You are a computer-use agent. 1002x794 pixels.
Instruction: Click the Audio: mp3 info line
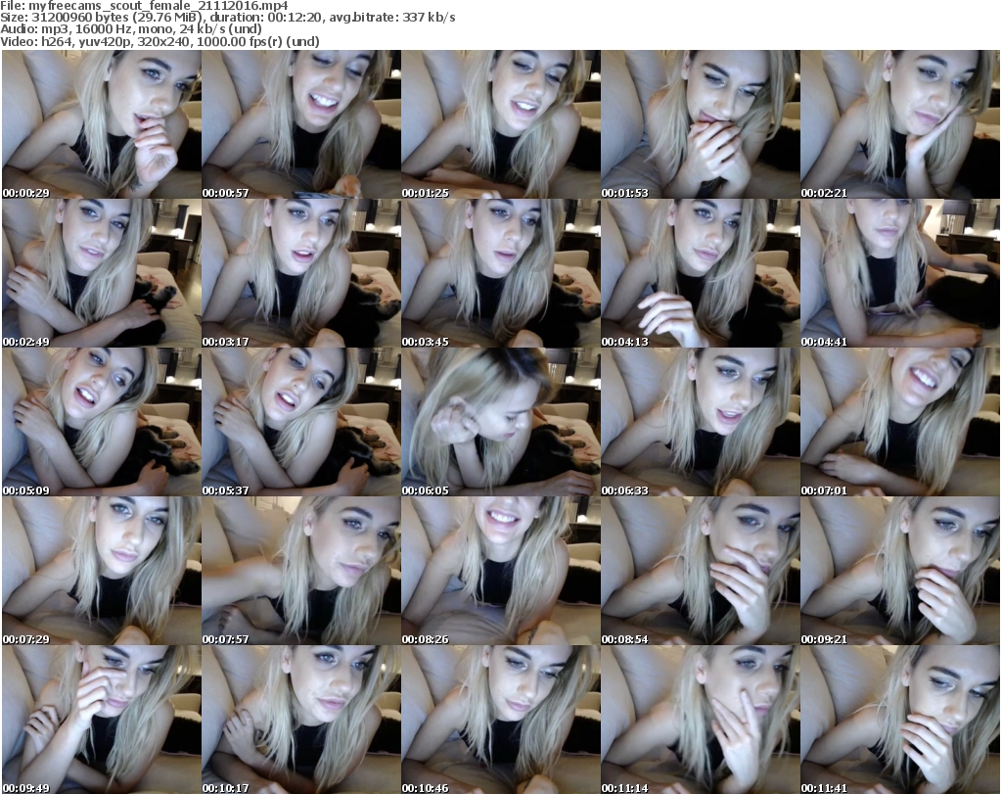[131, 29]
